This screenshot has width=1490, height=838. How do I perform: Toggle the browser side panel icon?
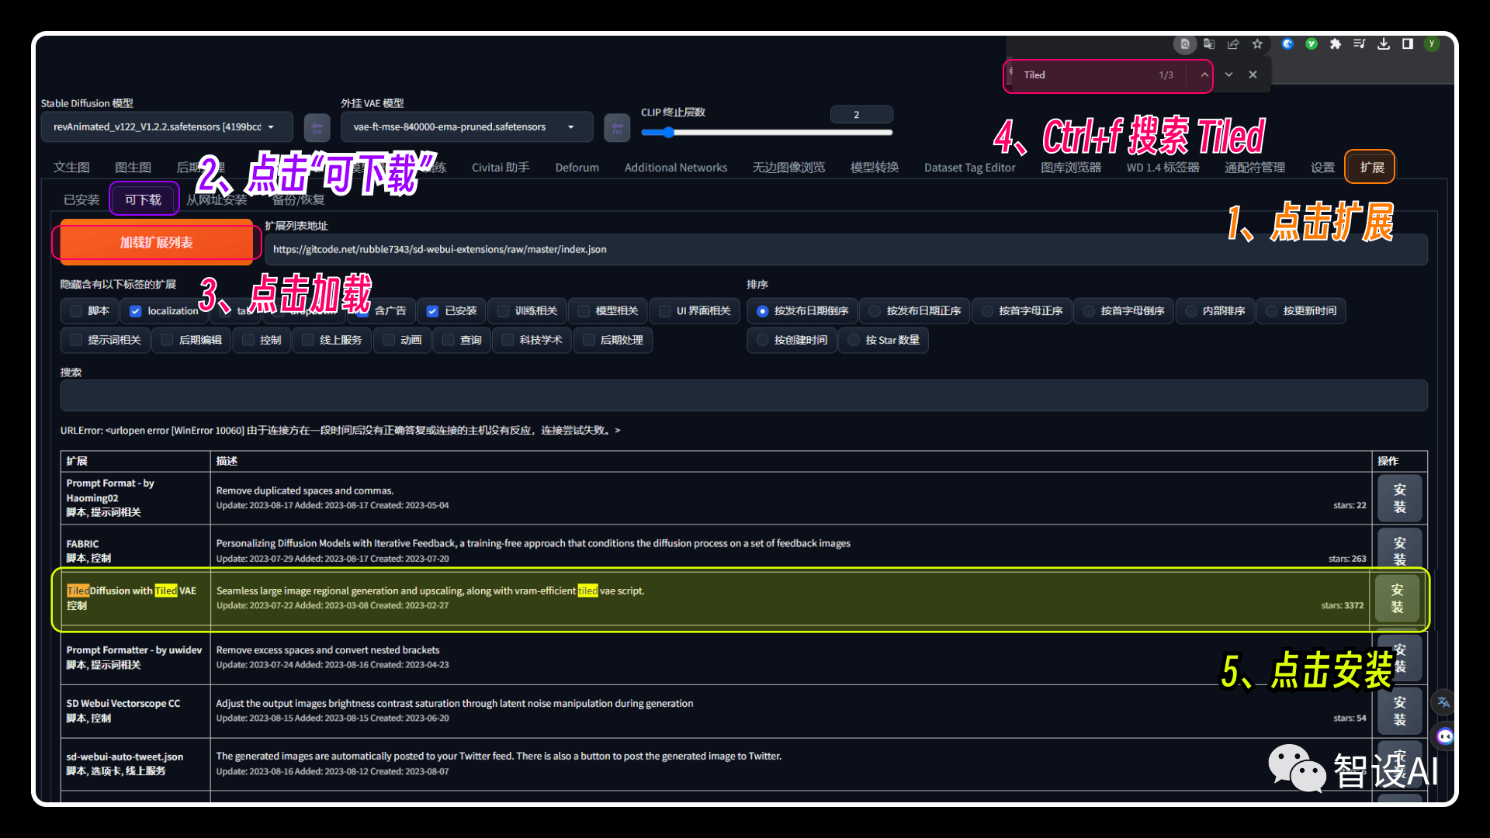coord(1408,44)
